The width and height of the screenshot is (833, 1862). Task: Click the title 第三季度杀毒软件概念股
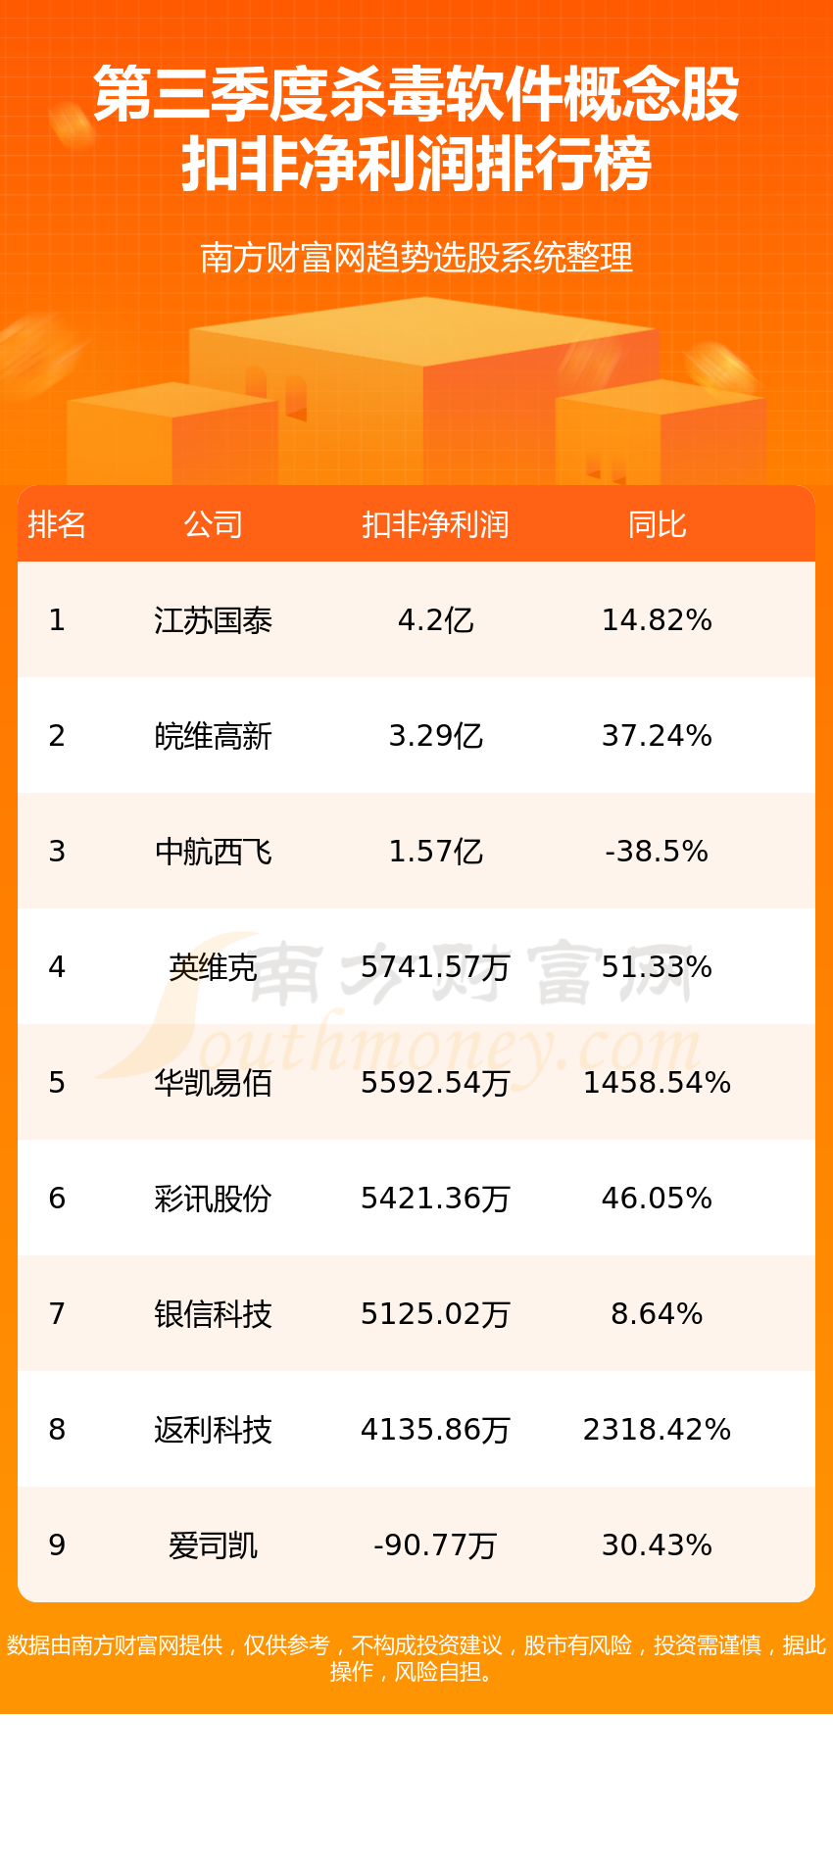pos(416,95)
